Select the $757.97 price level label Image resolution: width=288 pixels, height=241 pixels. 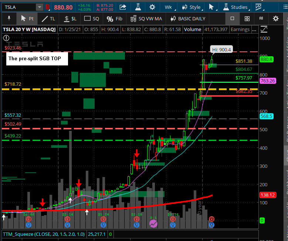244,78
